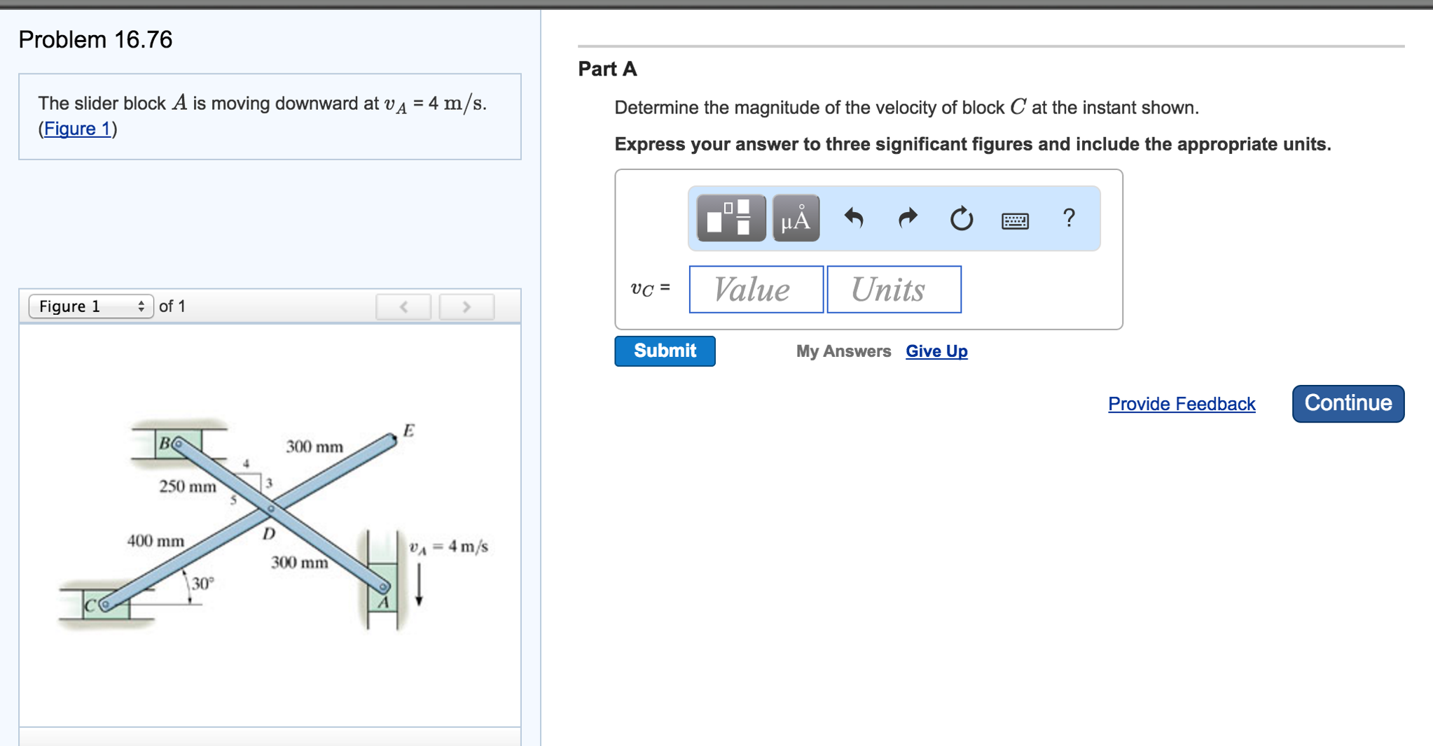Open the Provide Feedback link

[x=1182, y=404]
